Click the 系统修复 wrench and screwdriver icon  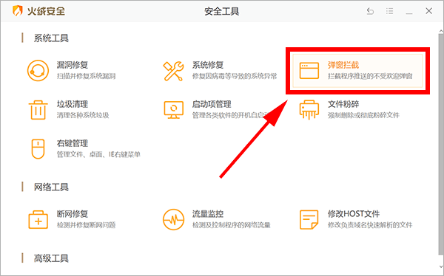point(173,71)
